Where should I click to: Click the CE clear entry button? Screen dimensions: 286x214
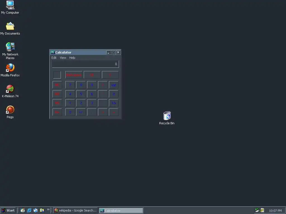(92, 75)
